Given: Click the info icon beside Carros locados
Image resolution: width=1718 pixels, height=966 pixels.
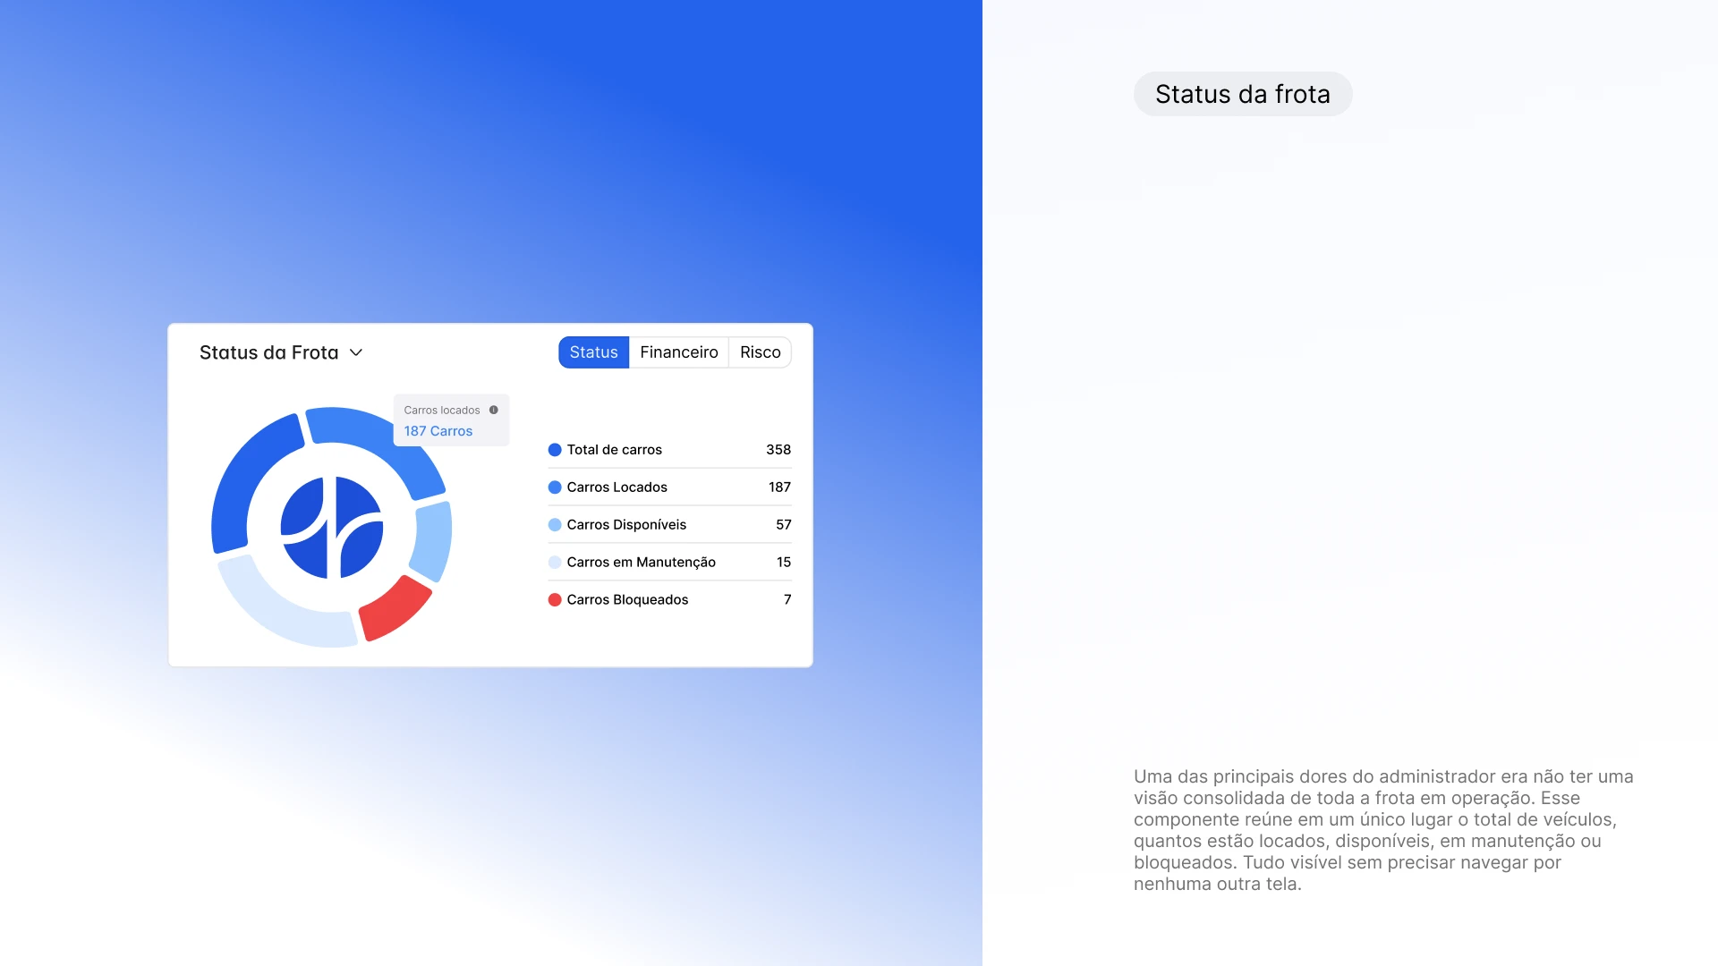Looking at the screenshot, I should click(x=493, y=410).
